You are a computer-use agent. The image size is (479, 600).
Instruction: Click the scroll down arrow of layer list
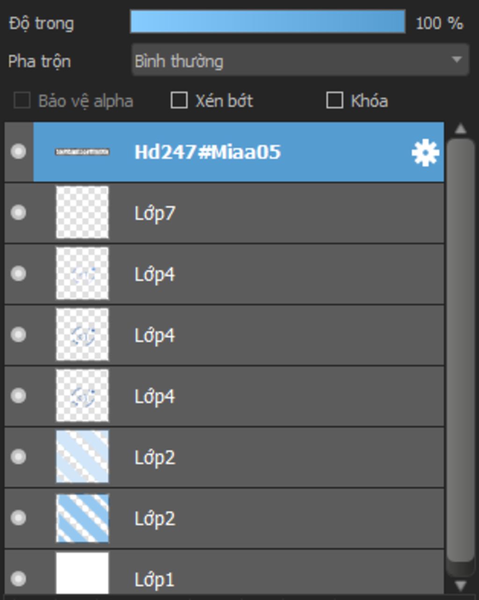[x=461, y=585]
